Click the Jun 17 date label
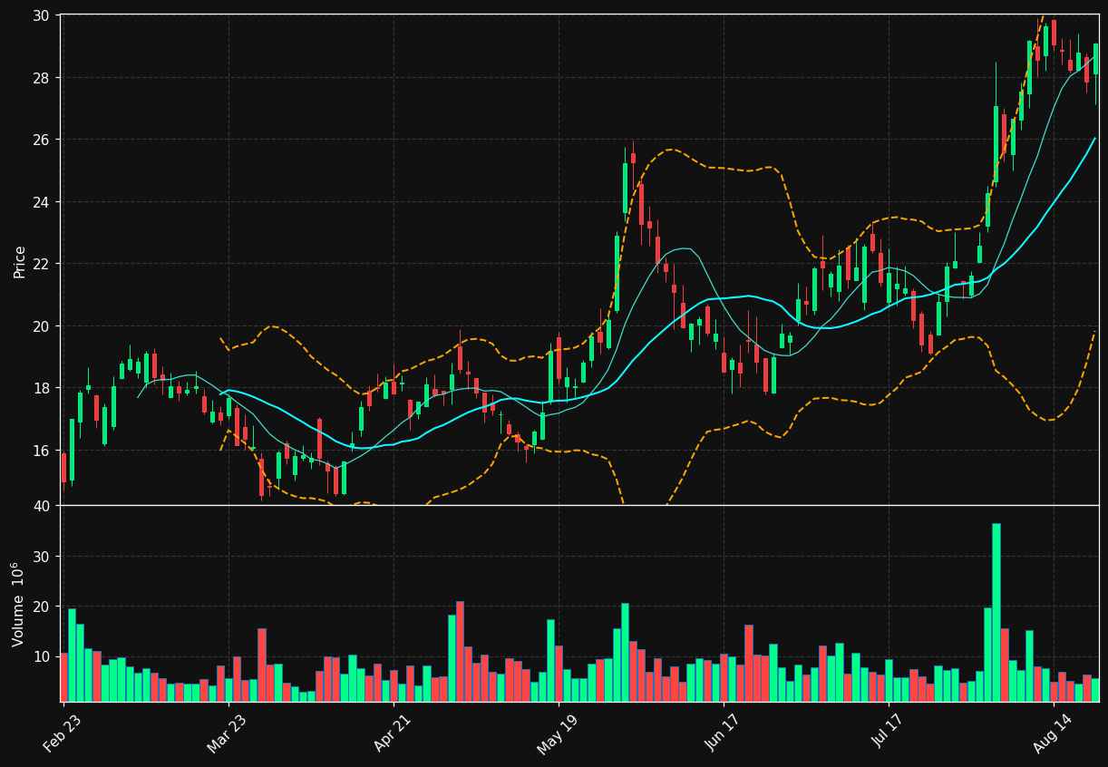 click(x=723, y=733)
